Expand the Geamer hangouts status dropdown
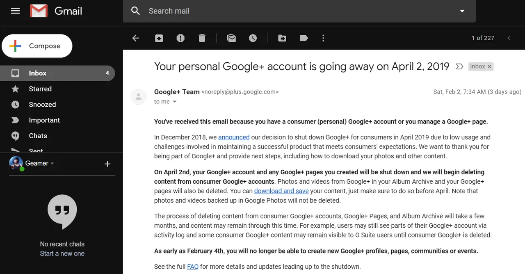This screenshot has height=274, width=525. [52, 164]
